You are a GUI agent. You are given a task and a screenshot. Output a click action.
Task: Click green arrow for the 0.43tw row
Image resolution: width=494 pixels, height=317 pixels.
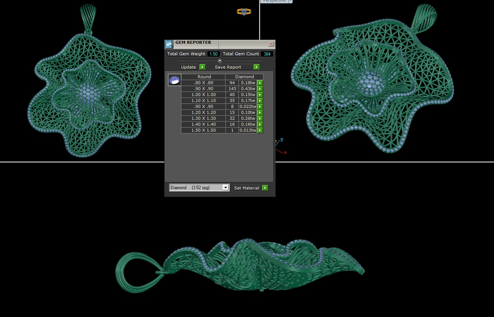pos(260,89)
